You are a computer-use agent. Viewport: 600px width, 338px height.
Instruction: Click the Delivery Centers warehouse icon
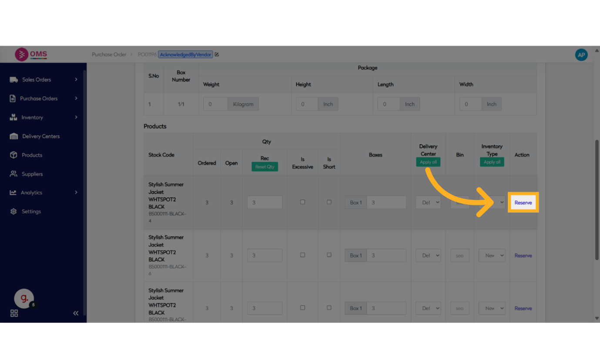coord(13,136)
